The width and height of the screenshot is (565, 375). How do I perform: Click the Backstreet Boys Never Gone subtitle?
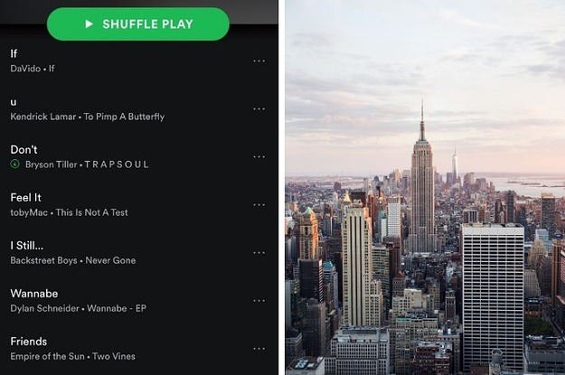pos(73,260)
